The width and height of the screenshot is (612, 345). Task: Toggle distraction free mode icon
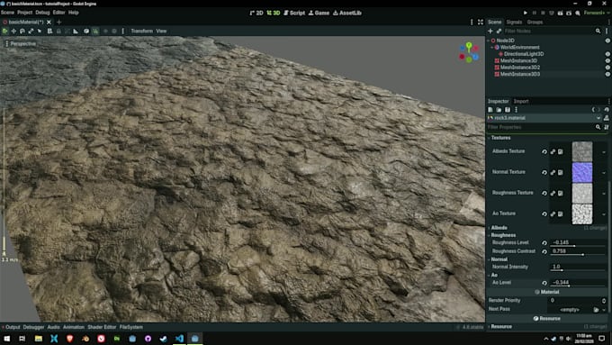(481, 22)
